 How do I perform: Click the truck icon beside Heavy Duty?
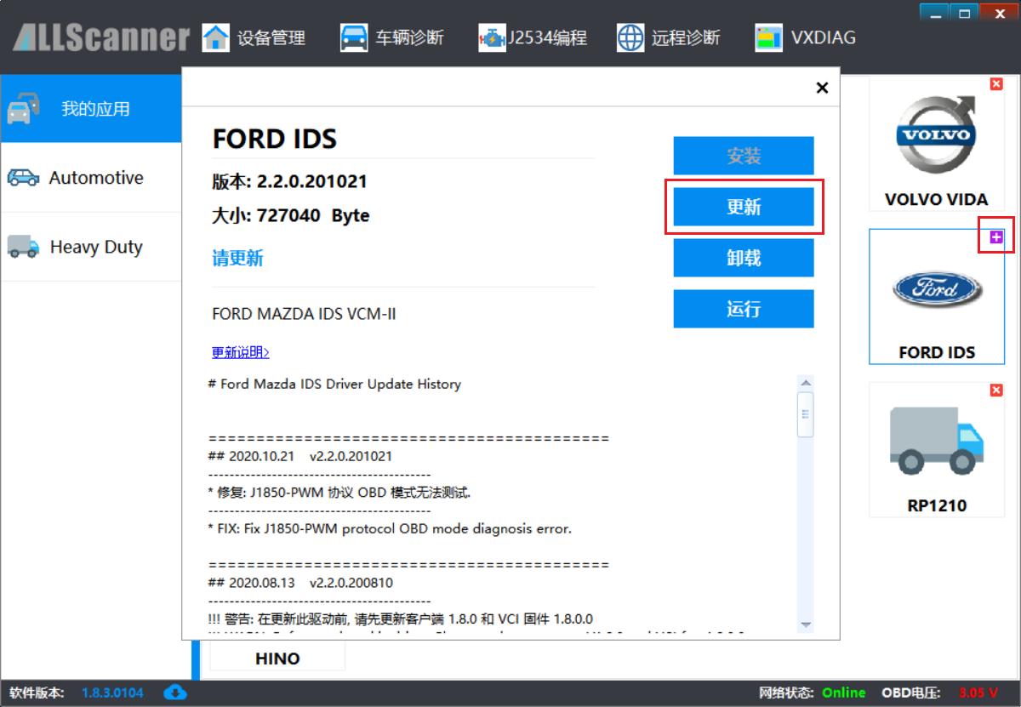(x=23, y=247)
